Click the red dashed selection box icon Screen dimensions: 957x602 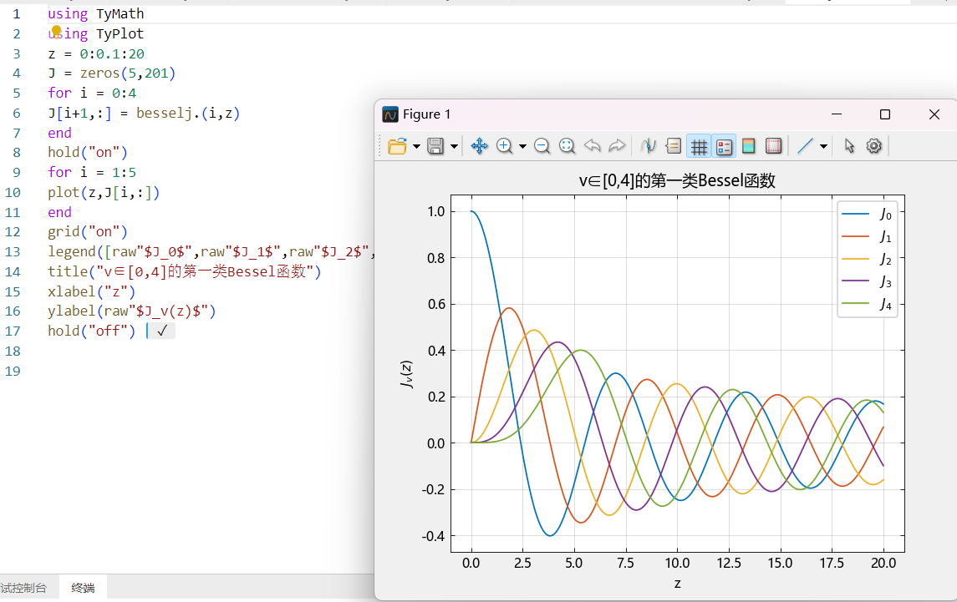(773, 146)
